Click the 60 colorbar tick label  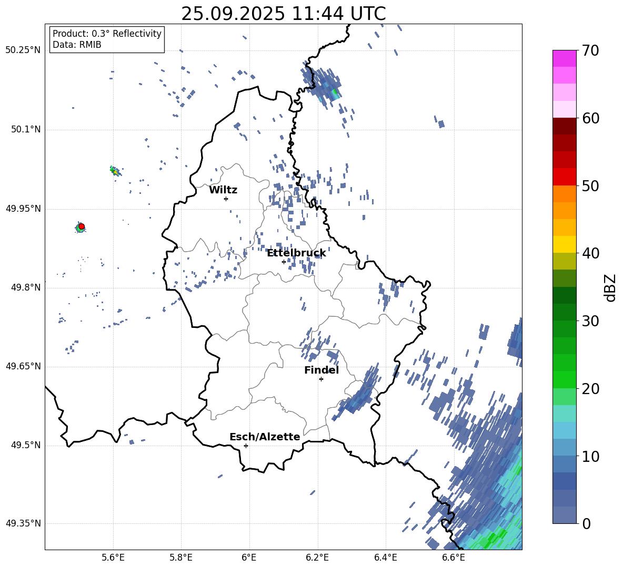(590, 118)
